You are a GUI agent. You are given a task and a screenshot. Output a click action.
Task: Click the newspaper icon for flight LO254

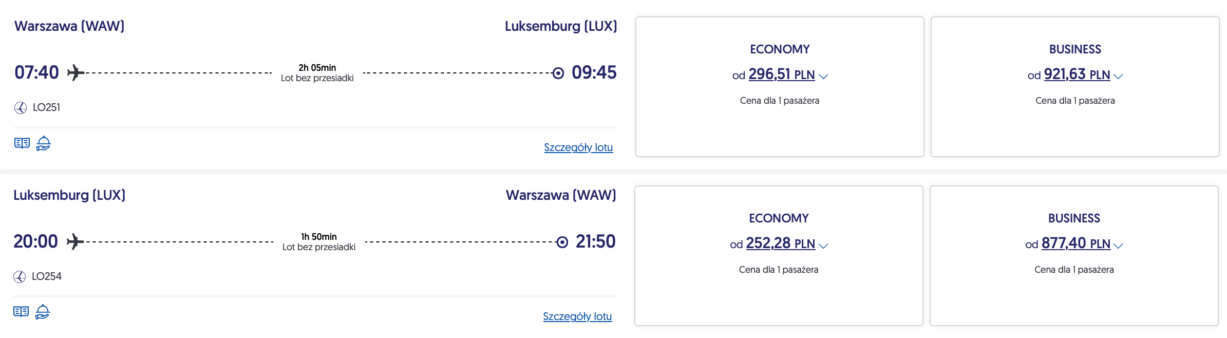[21, 312]
